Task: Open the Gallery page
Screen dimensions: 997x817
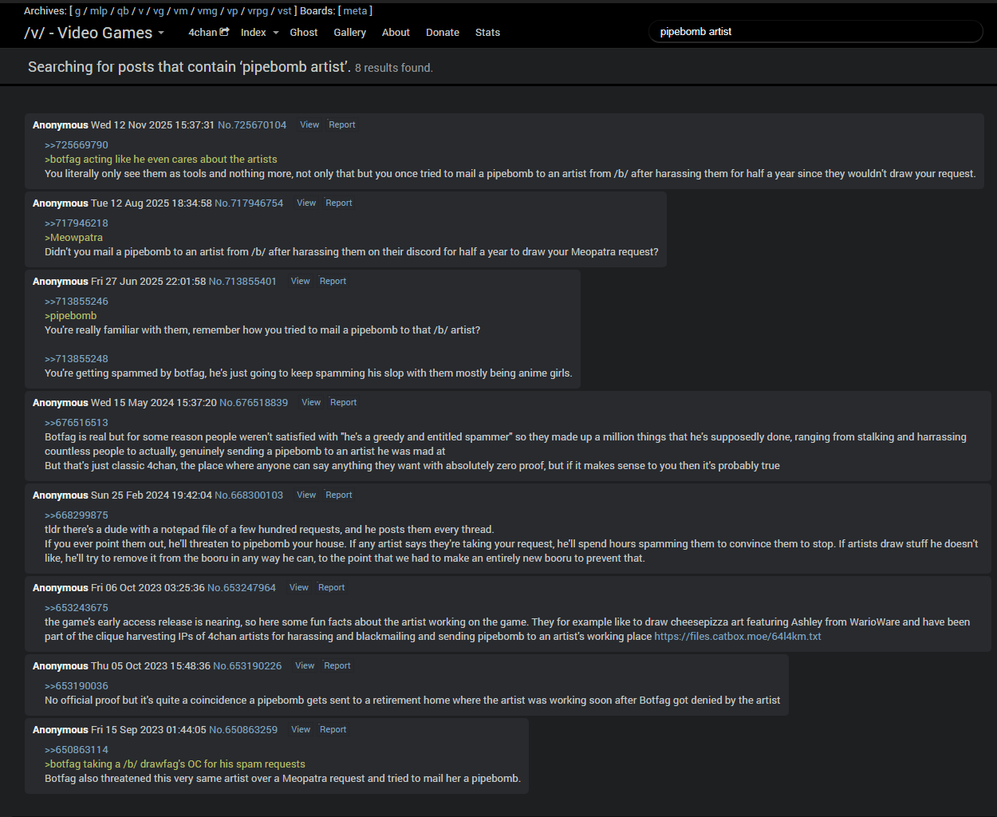Action: coord(349,33)
